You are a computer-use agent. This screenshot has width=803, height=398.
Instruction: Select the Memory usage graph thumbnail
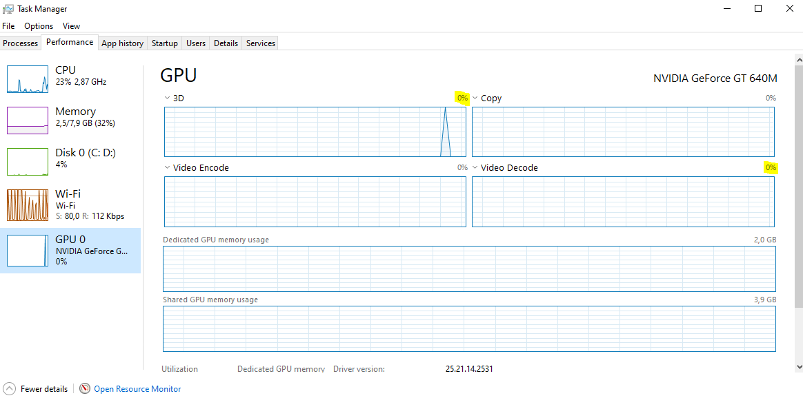(x=28, y=121)
